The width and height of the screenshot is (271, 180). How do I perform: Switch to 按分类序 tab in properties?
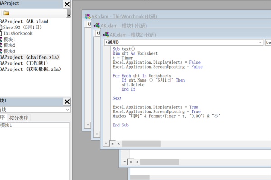tap(19, 118)
